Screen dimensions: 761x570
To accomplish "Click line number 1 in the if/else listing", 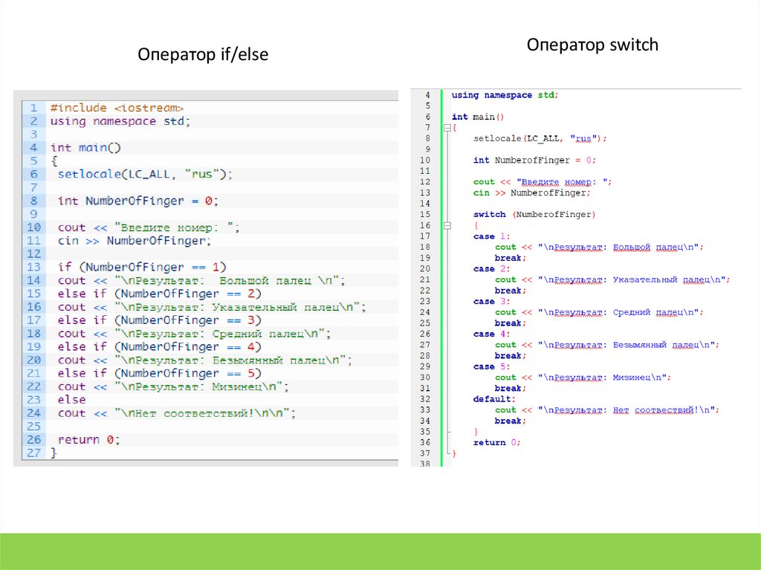I will pos(33,108).
